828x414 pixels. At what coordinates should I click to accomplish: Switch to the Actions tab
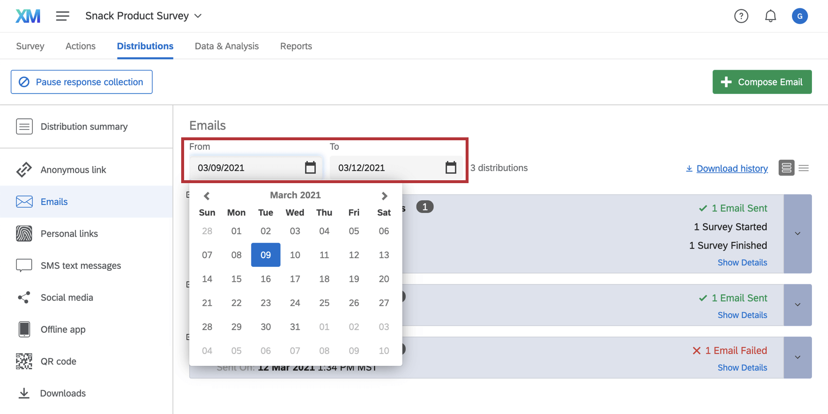(x=80, y=46)
